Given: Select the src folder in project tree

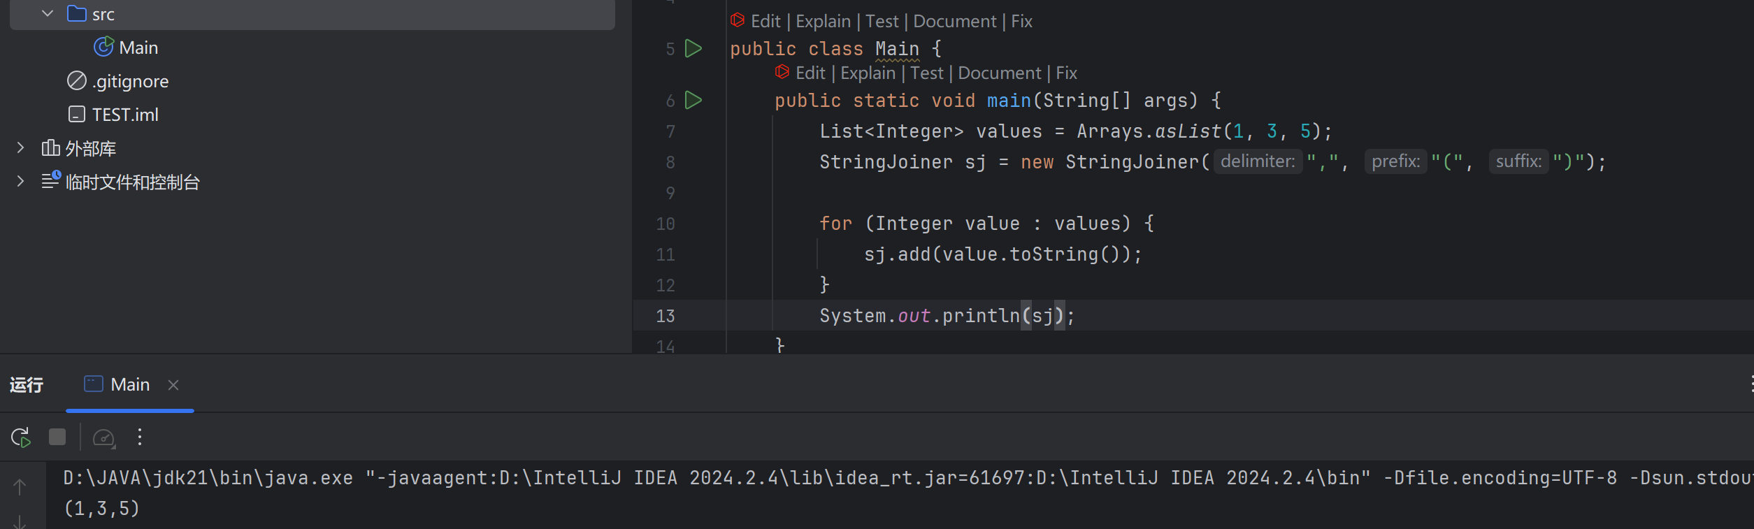Looking at the screenshot, I should coord(312,14).
